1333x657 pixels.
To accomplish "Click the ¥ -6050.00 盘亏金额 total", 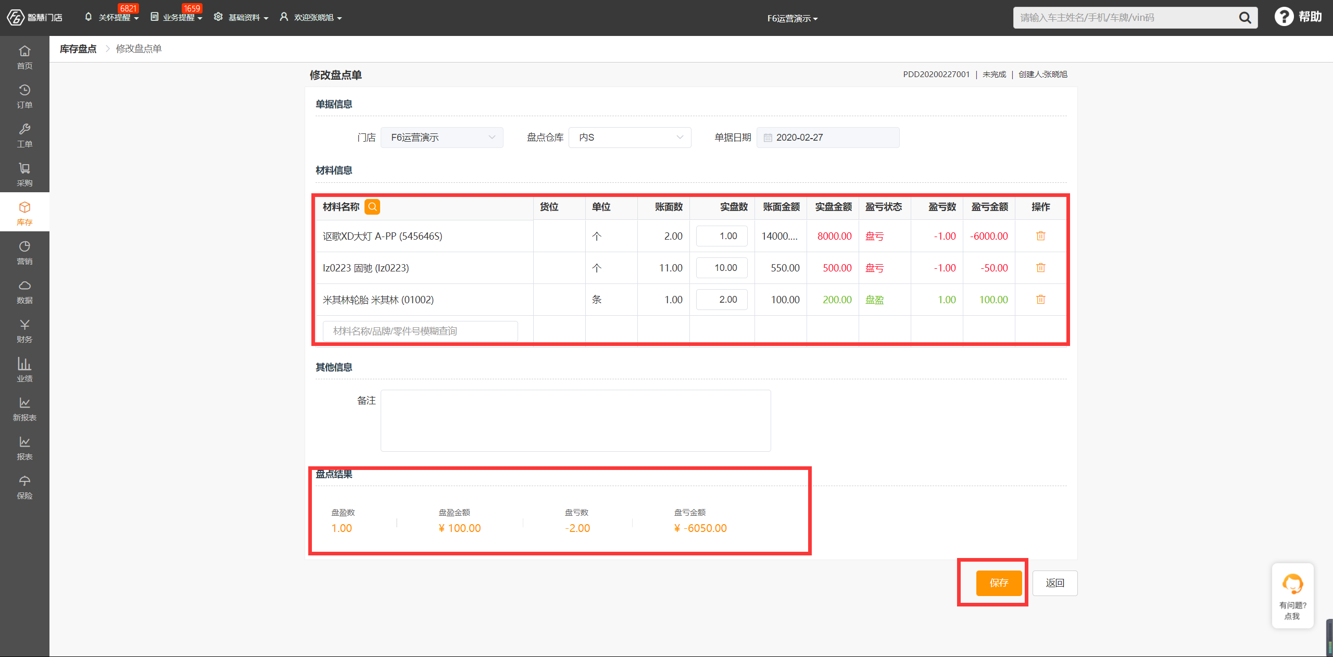I will click(700, 528).
